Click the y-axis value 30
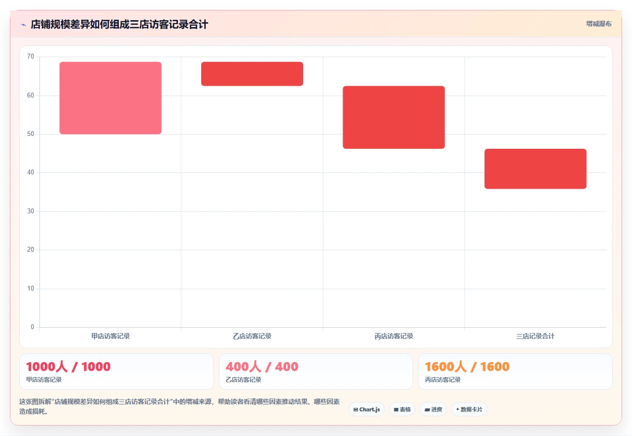This screenshot has height=436, width=632. (31, 211)
